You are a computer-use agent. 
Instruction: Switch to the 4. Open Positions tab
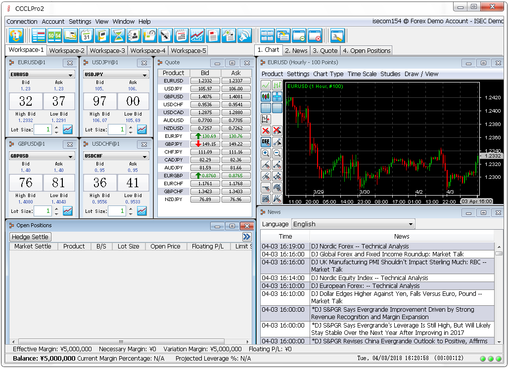tap(367, 50)
